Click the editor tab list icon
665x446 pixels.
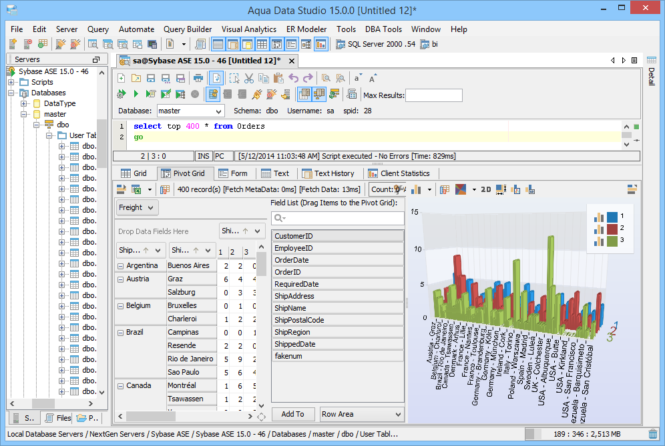(x=634, y=61)
